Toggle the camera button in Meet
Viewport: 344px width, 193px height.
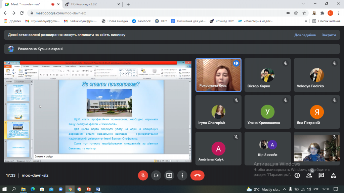(x=156, y=175)
